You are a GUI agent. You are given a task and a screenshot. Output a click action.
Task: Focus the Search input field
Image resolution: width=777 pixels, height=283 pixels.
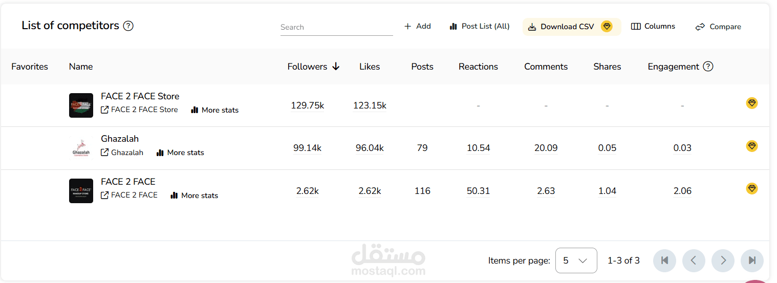coord(337,27)
